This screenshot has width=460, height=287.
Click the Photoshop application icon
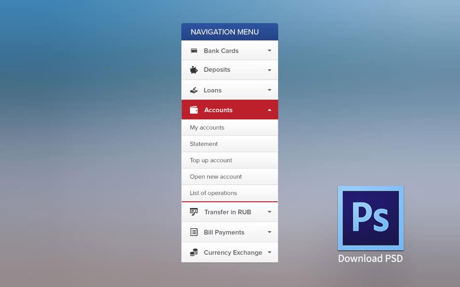(x=370, y=218)
